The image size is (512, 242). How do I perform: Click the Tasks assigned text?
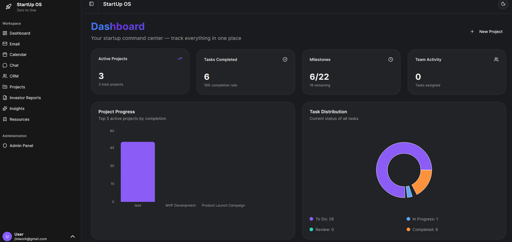click(428, 85)
